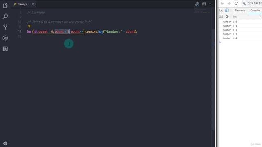Click the console prompt chevron
This screenshot has height=147, width=262.
[x=220, y=42]
